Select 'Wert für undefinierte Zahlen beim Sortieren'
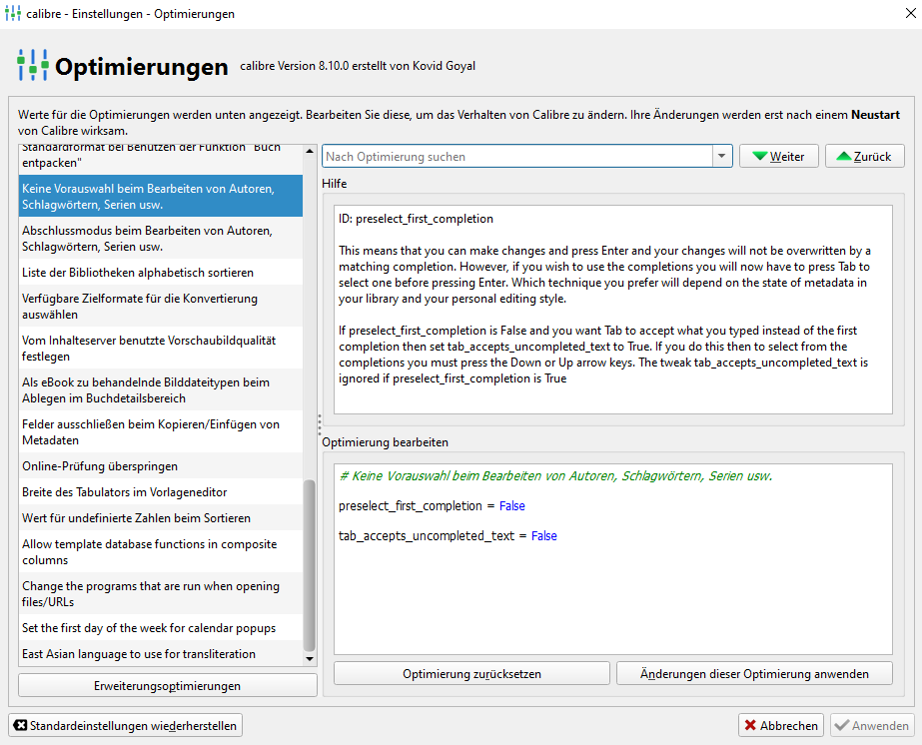The width and height of the screenshot is (922, 745). tap(161, 517)
